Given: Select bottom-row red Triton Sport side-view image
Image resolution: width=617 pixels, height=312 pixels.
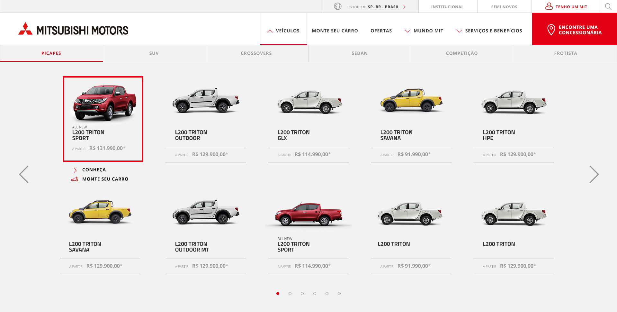Looking at the screenshot, I should [308, 214].
